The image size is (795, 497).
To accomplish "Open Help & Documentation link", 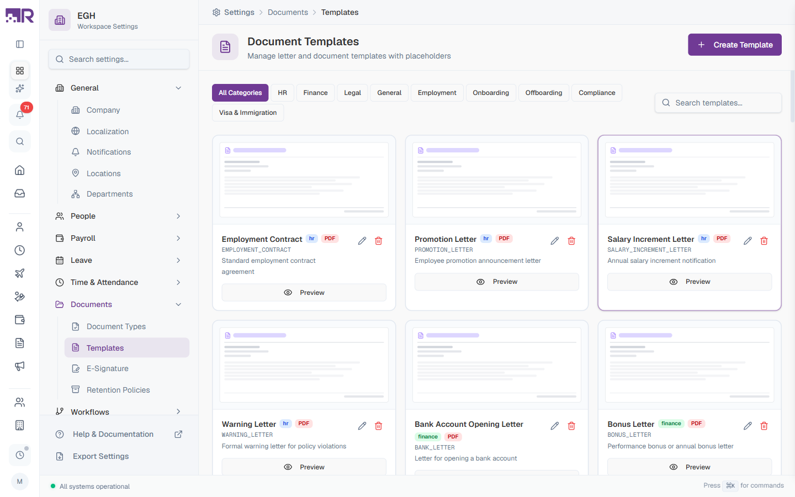I will click(119, 434).
